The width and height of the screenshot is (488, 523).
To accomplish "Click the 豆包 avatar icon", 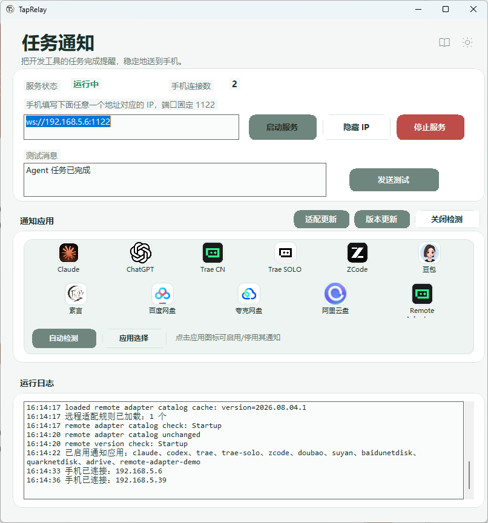I will (x=429, y=252).
